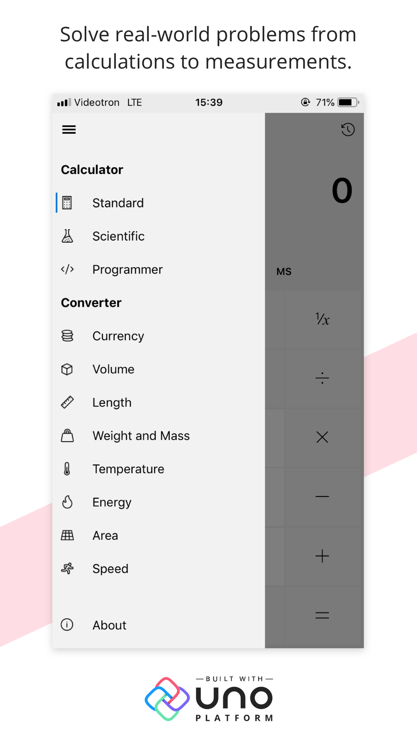Open the Currency converter coins icon
The width and height of the screenshot is (417, 742).
[x=67, y=336]
